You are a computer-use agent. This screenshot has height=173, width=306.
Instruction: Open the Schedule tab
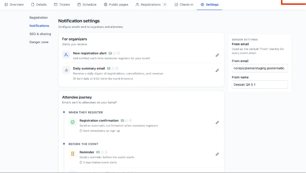pos(87,4)
